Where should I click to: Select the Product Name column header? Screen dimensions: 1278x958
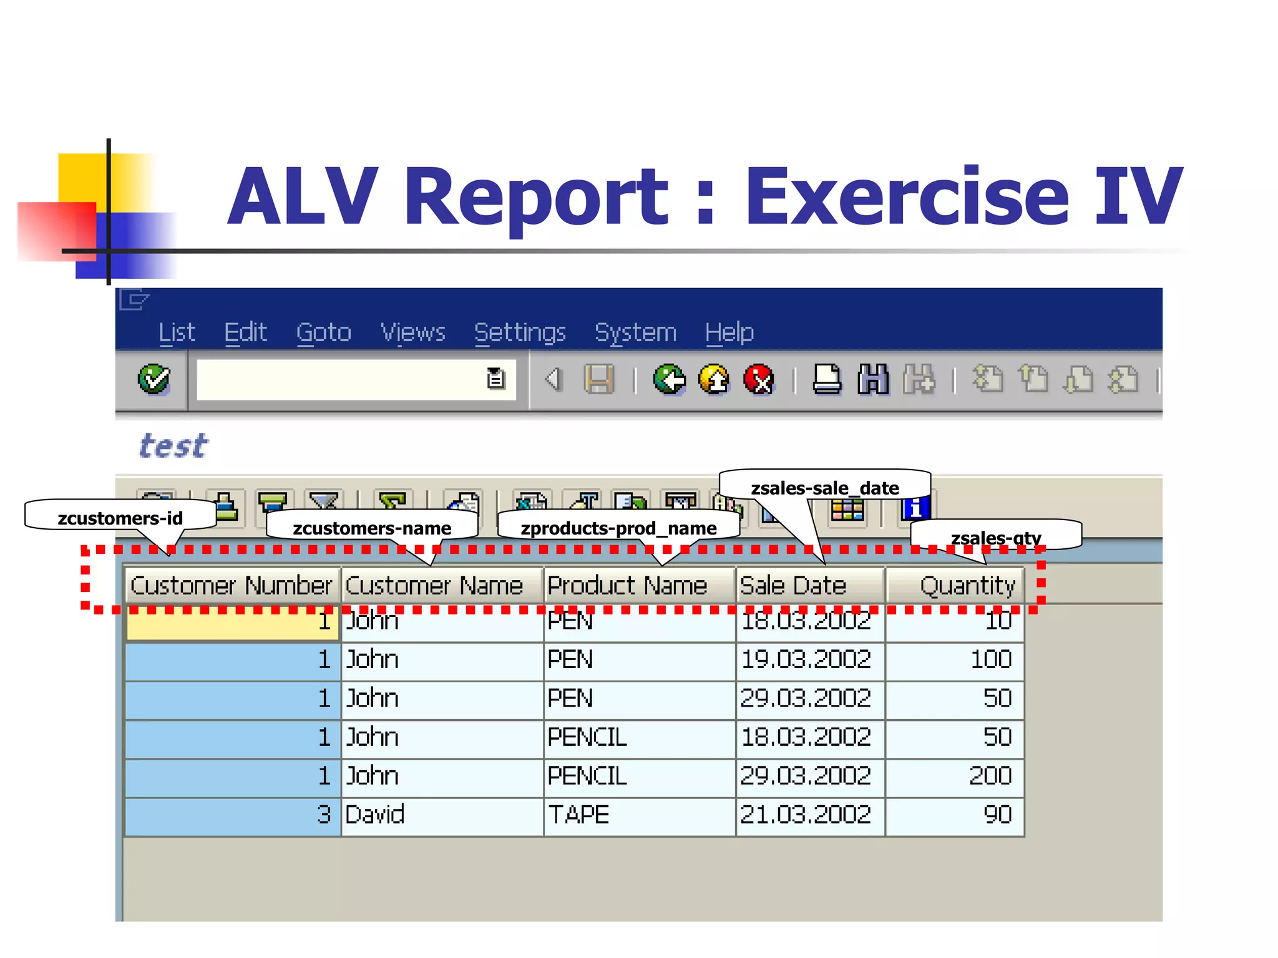(x=640, y=585)
